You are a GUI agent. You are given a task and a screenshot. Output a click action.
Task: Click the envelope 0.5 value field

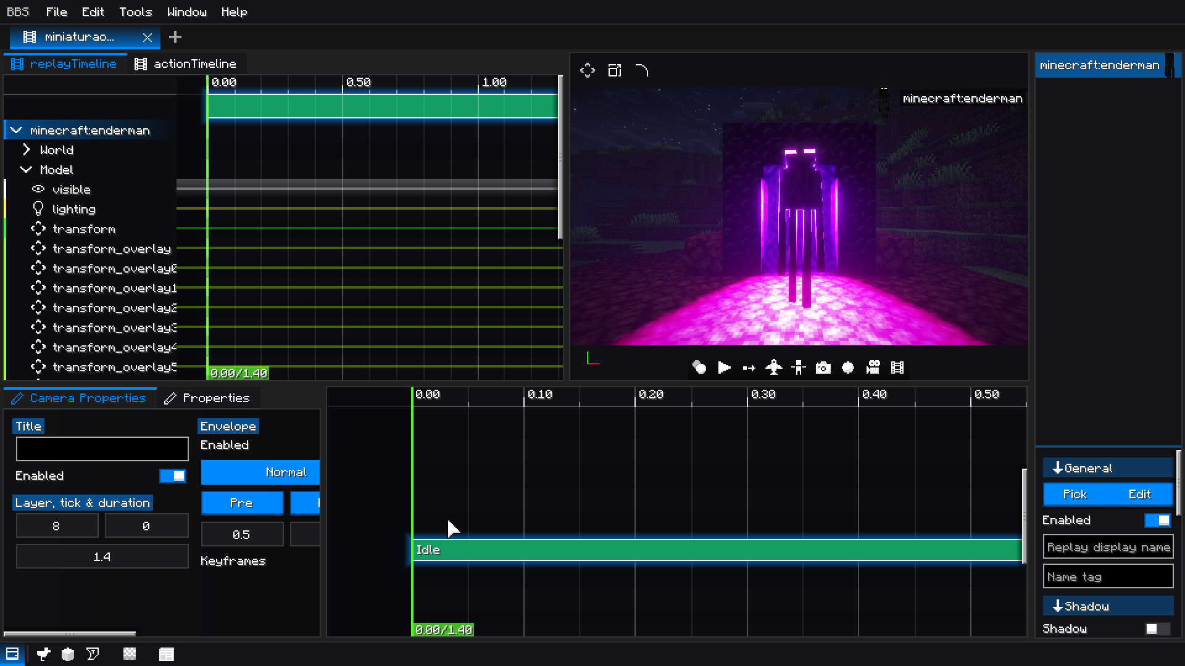pos(242,535)
